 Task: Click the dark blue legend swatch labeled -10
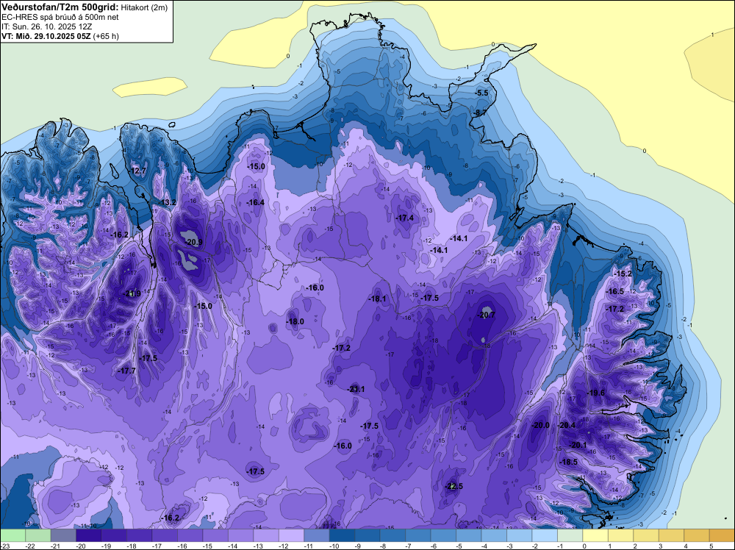(x=342, y=535)
